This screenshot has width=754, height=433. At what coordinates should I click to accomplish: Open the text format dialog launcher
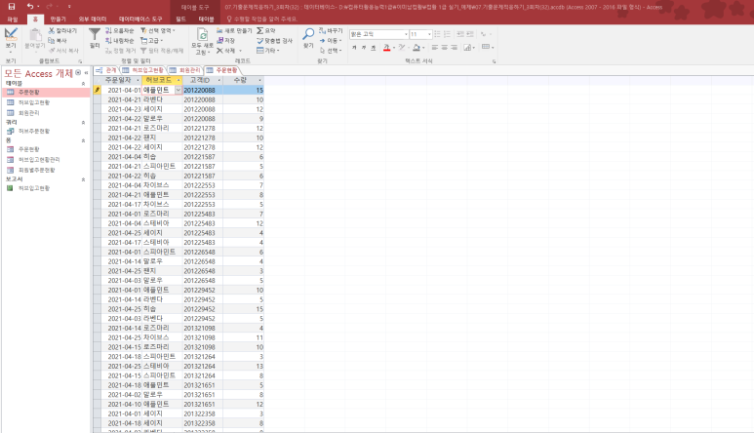494,61
